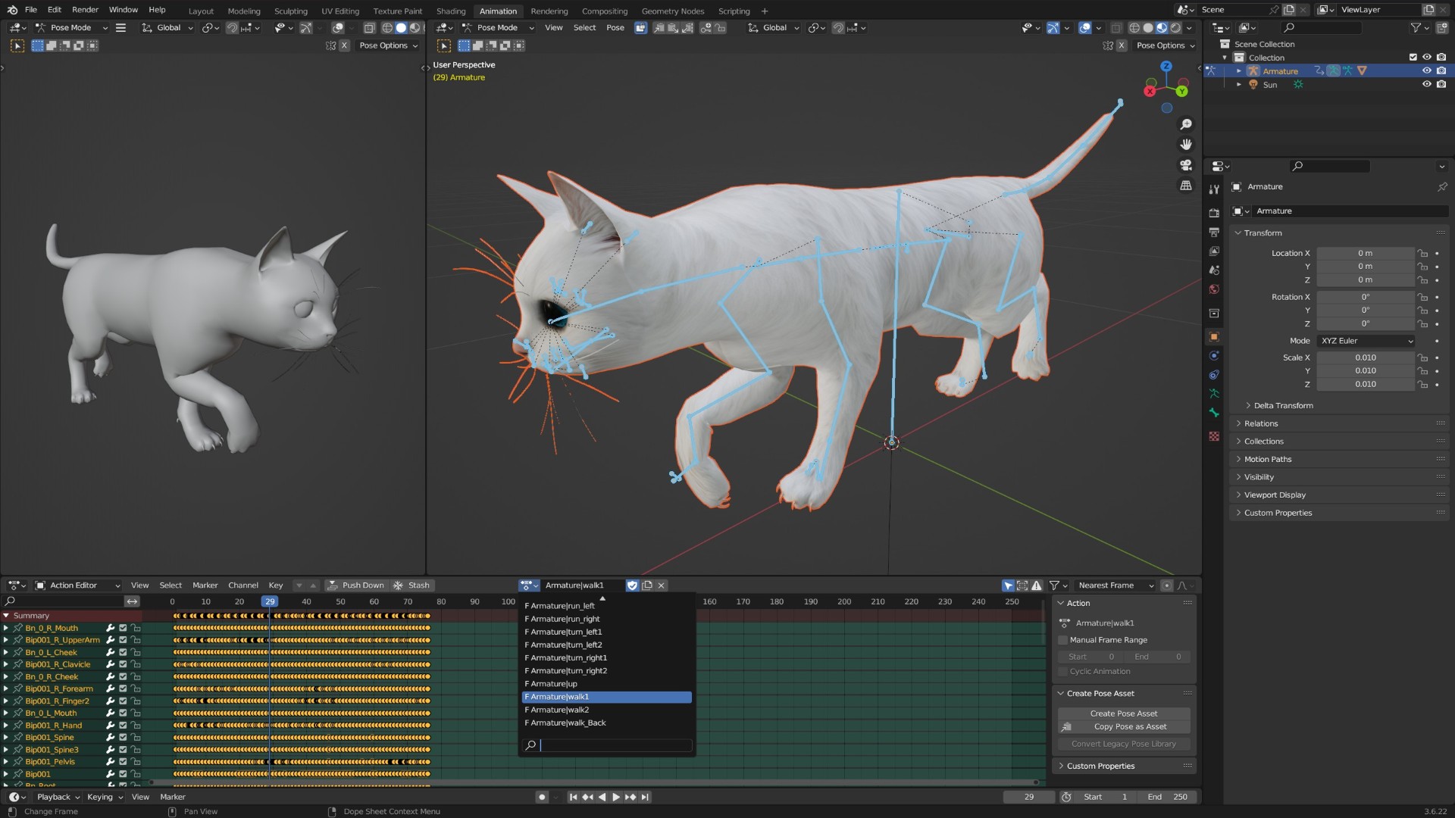This screenshot has width=1455, height=818.
Task: Toggle the Bn_0_R_Mouth channel checkbox
Action: (x=123, y=628)
